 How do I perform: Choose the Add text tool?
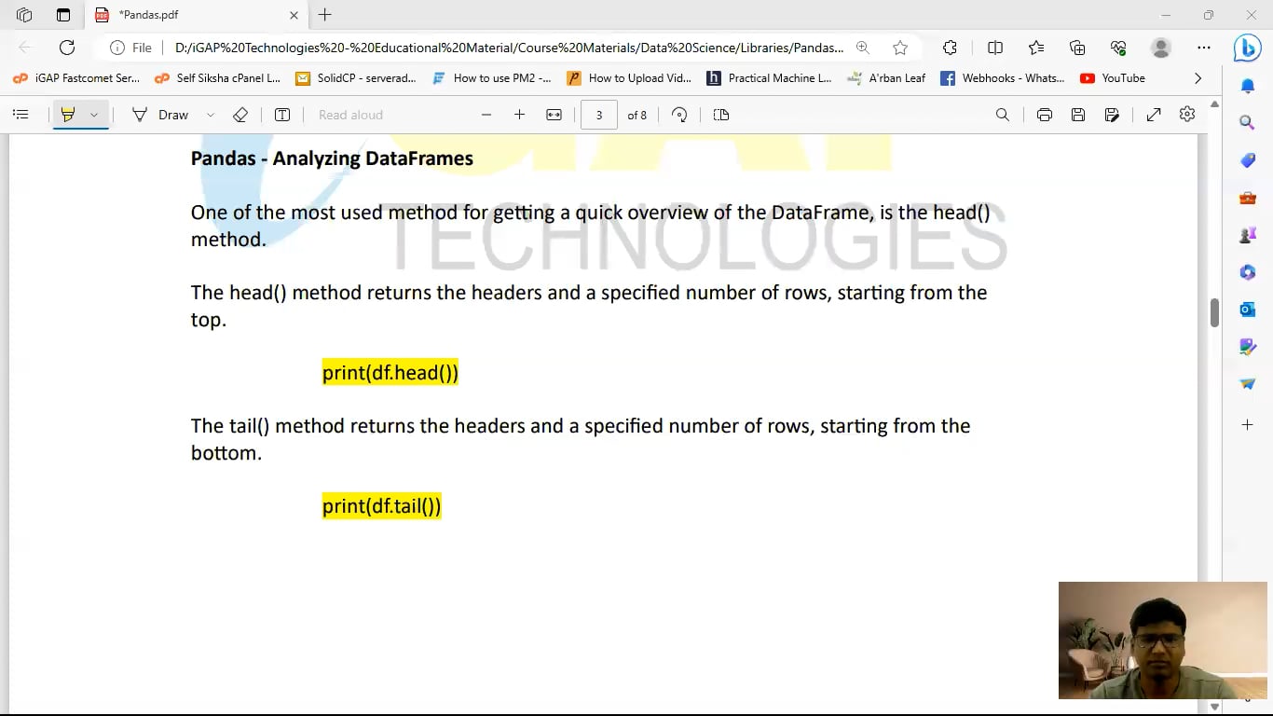point(282,115)
